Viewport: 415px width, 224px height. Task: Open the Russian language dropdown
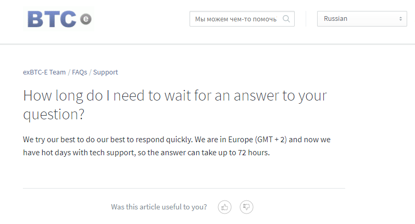pos(361,19)
